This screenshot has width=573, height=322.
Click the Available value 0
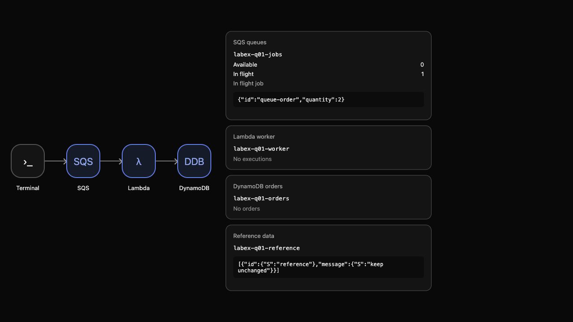422,65
